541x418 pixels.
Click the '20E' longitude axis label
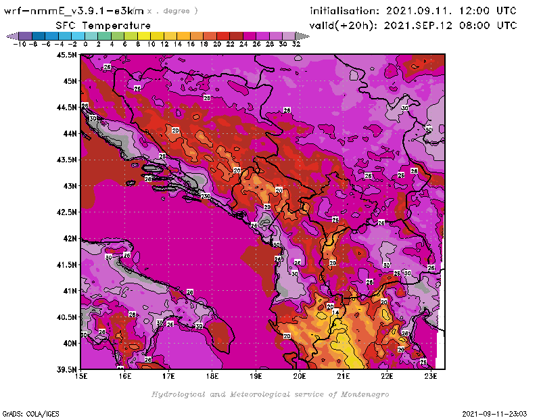pyautogui.click(x=300, y=376)
